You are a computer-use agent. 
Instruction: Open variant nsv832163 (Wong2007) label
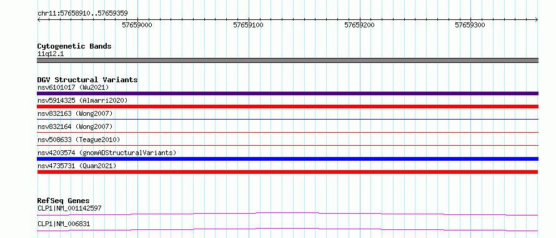75,113
